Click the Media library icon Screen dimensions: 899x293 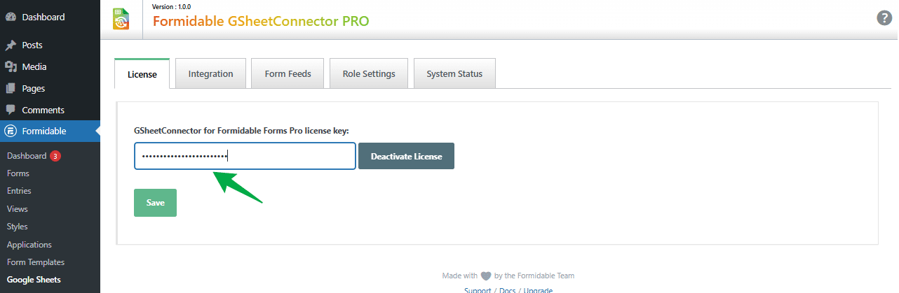pos(11,67)
